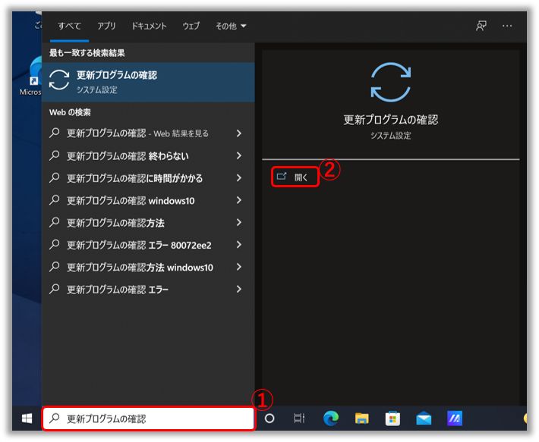The height and width of the screenshot is (442, 539).
Task: Expand arrow for 確認方法 windows10 suggestion
Action: pyautogui.click(x=239, y=267)
